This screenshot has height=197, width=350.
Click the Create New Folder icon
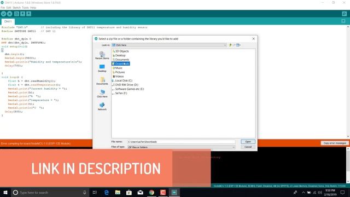click(x=234, y=45)
